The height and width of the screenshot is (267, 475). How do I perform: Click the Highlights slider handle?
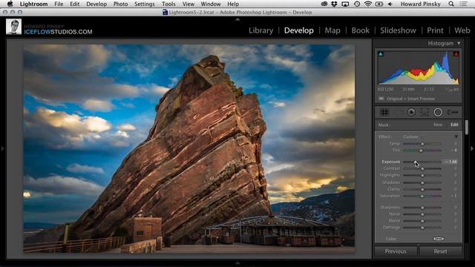(422, 176)
